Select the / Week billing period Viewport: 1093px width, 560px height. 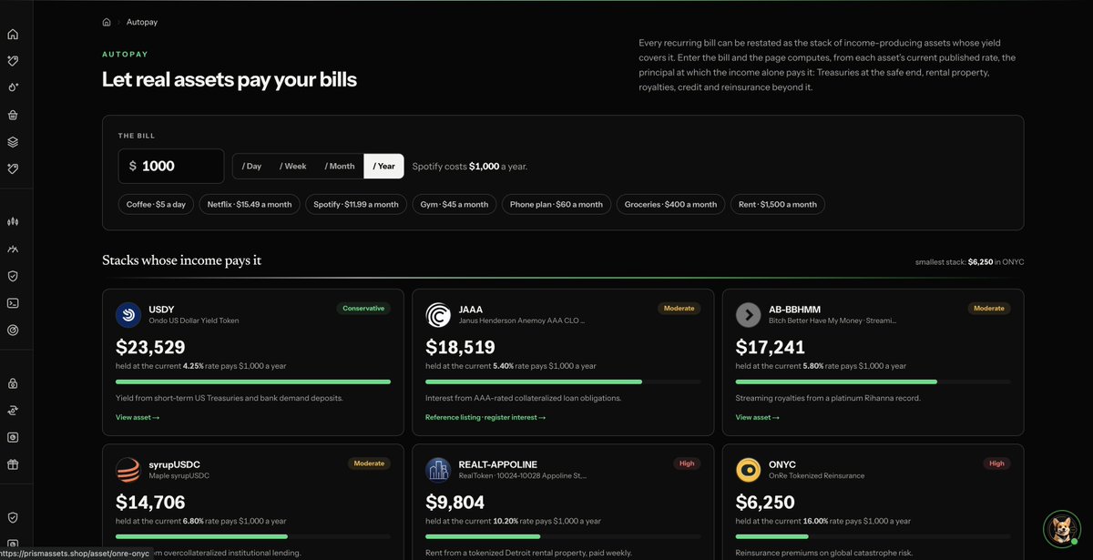pos(293,166)
